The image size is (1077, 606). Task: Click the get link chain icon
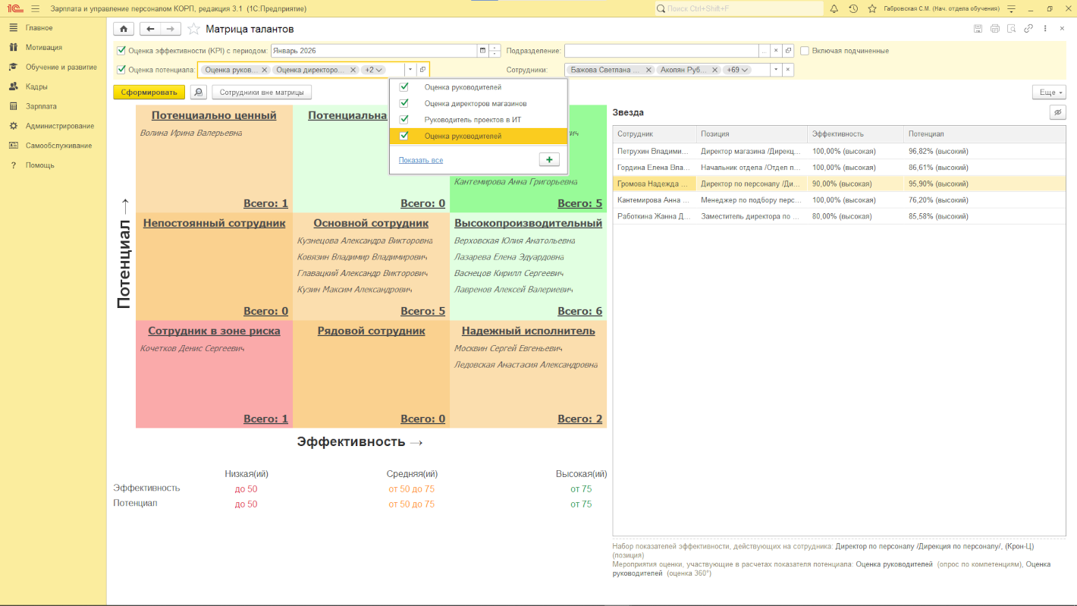pyautogui.click(x=1028, y=29)
